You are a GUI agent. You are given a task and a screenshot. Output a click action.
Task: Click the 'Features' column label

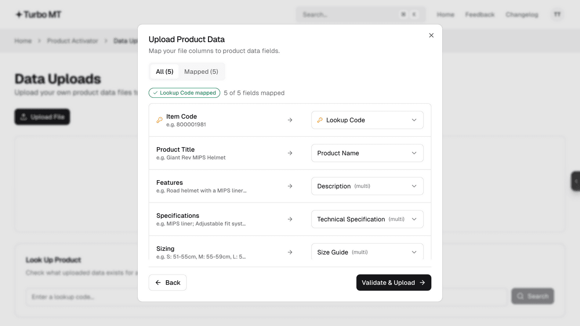tap(169, 182)
